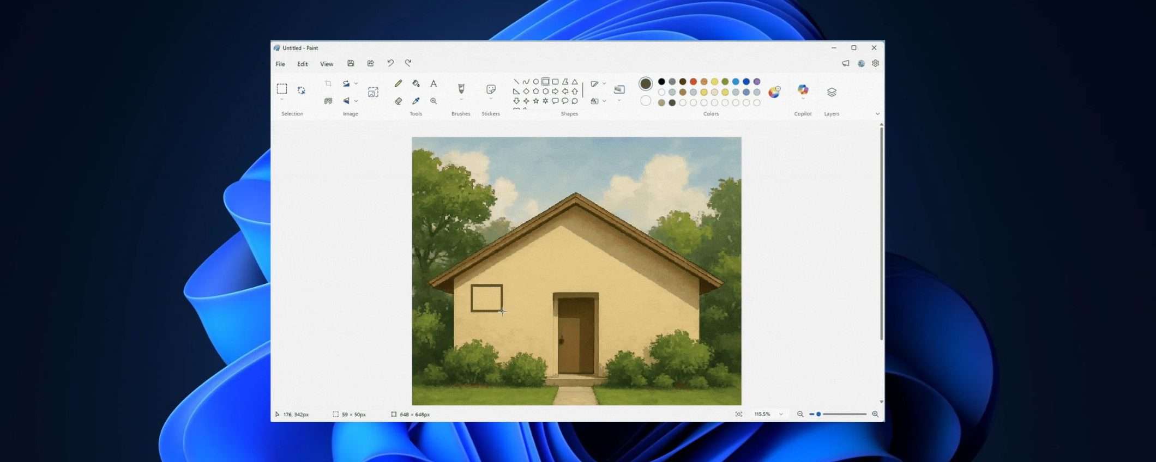Select the Eraser tool
The height and width of the screenshot is (462, 1156).
(x=399, y=101)
